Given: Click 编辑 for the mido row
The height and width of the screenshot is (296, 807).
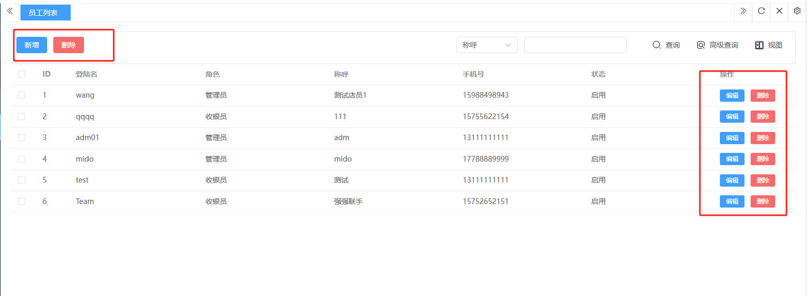Looking at the screenshot, I should (732, 159).
